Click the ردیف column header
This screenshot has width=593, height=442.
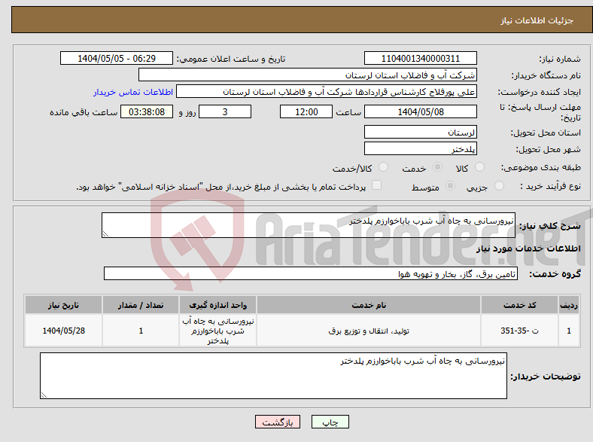pyautogui.click(x=569, y=305)
